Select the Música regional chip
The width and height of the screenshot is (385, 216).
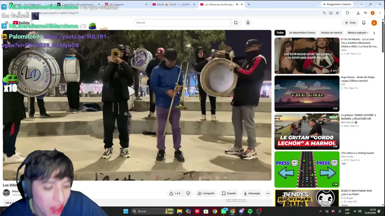[358, 33]
